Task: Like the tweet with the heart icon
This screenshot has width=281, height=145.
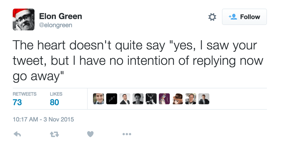Action: click(90, 134)
